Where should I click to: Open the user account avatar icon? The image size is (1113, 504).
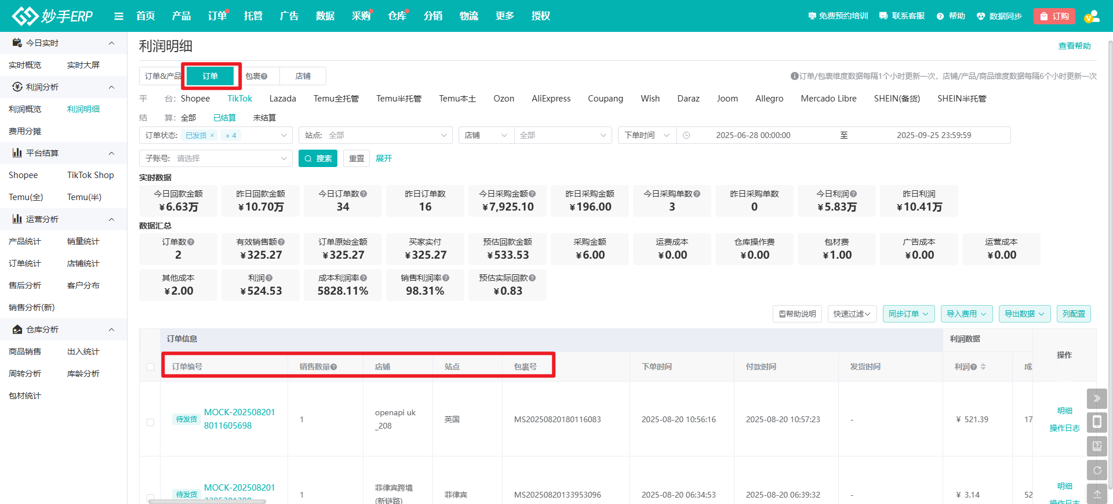coord(1092,16)
